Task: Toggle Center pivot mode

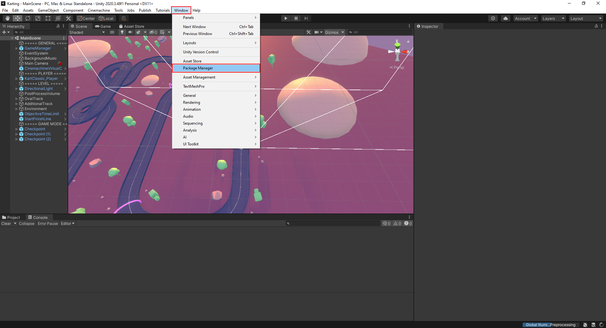Action: pyautogui.click(x=86, y=18)
